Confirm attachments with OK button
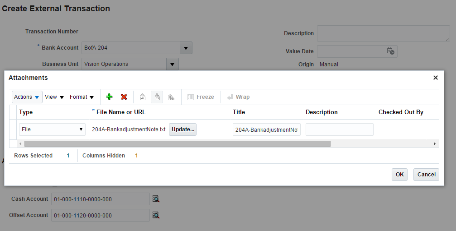The image size is (456, 231). point(399,175)
